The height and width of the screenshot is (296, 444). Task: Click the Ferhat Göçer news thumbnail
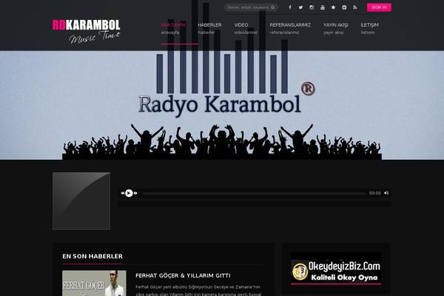tap(94, 283)
